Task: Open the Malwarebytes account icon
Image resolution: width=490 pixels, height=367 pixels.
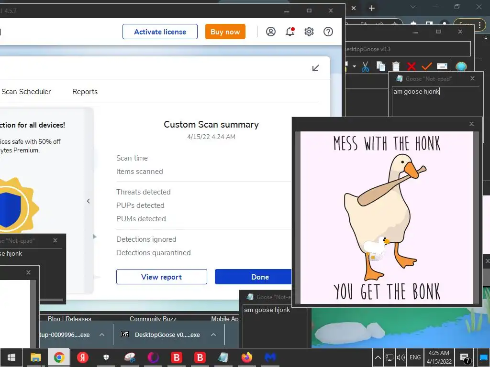Action: pos(271,32)
